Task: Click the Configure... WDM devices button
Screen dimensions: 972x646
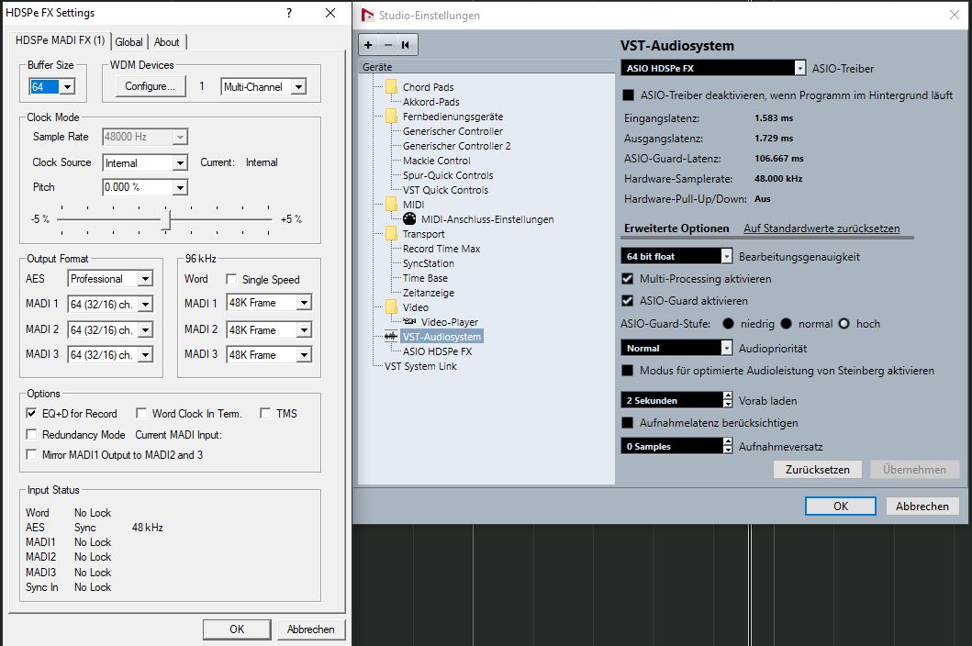Action: coord(150,86)
